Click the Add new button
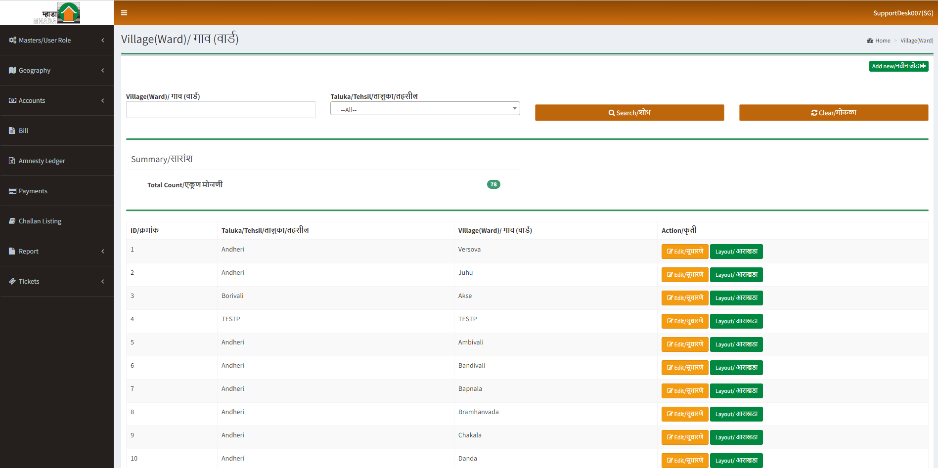This screenshot has width=938, height=468. pos(898,66)
